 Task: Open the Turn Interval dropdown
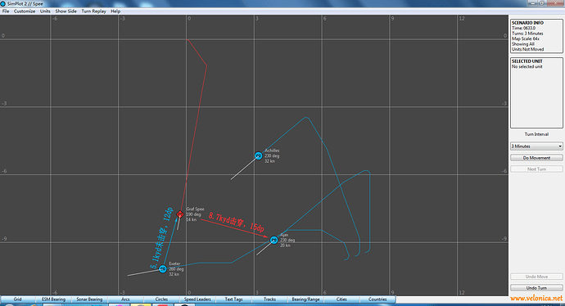536,146
